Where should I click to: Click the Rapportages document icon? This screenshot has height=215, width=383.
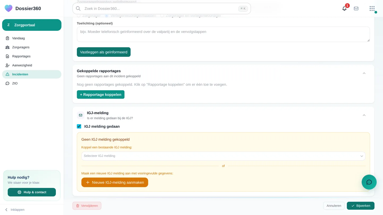coord(7,56)
